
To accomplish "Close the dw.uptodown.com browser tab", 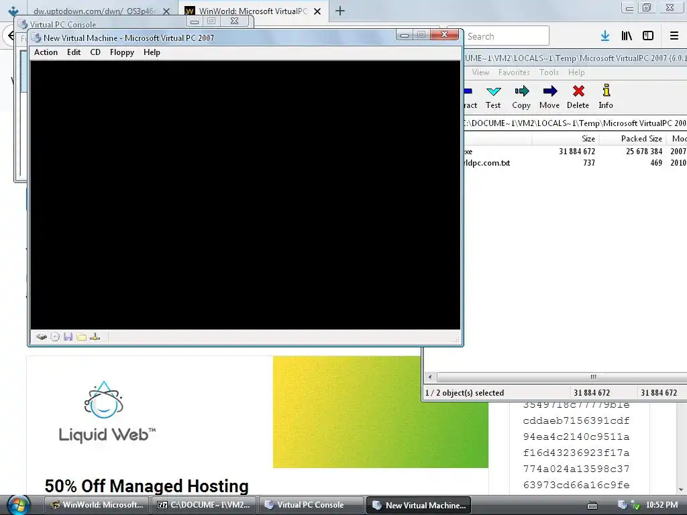I will pyautogui.click(x=166, y=11).
